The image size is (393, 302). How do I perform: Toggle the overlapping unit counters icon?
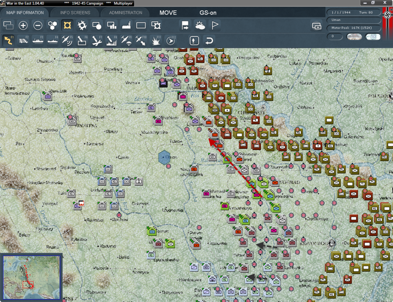pos(8,25)
